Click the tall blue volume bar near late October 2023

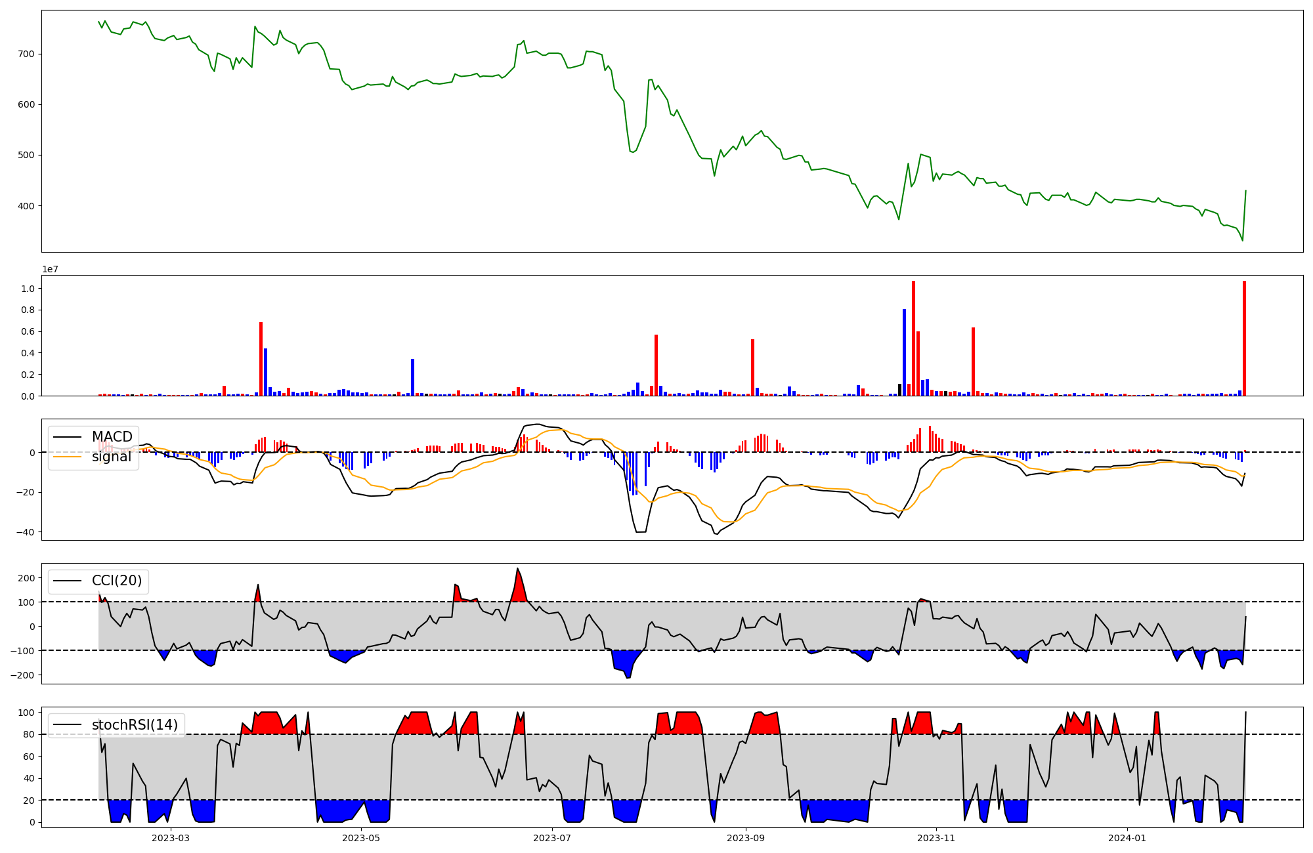pyautogui.click(x=904, y=352)
